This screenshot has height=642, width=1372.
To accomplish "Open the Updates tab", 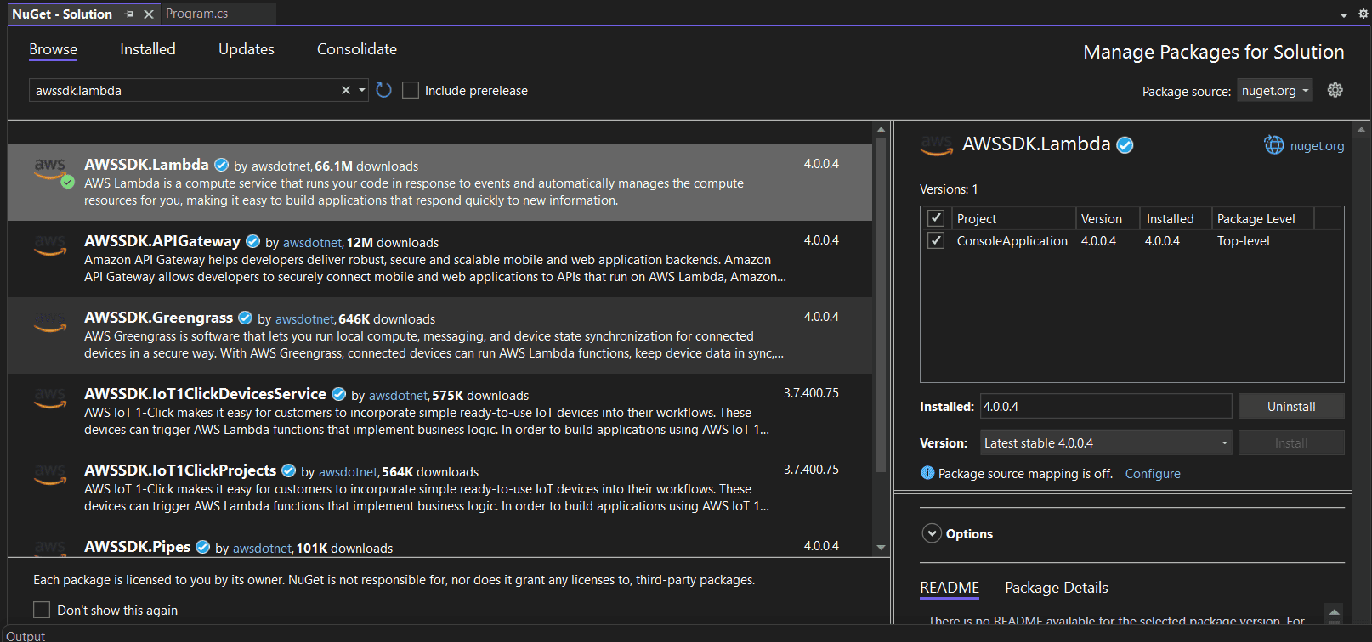I will pos(247,49).
